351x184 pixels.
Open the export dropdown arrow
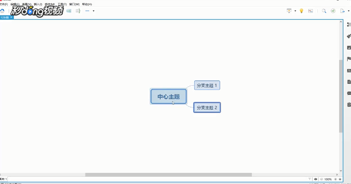click(349, 11)
